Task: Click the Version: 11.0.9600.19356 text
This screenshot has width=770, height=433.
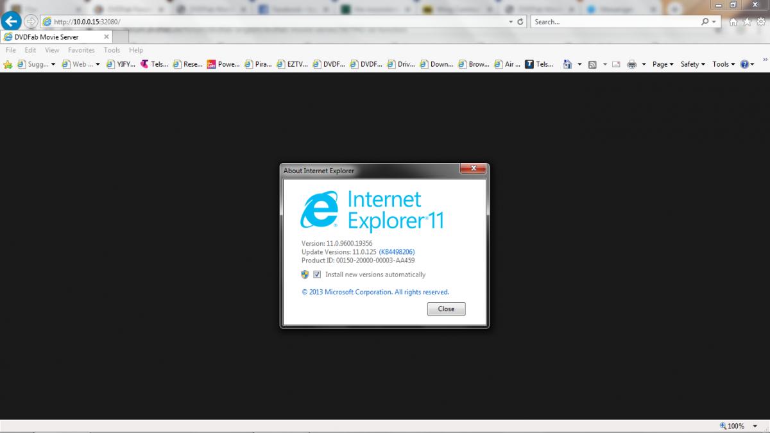Action: [x=337, y=243]
